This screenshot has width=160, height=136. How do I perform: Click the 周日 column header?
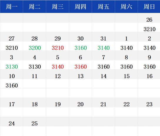[149, 7]
